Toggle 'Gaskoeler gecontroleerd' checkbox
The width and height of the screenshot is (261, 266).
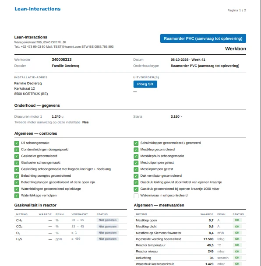pos(17,156)
